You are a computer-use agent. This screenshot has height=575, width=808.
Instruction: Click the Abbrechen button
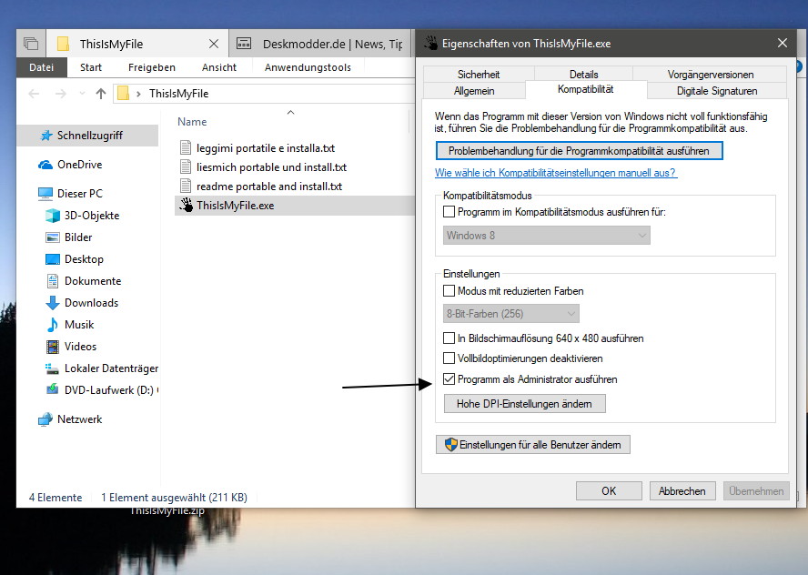(682, 491)
